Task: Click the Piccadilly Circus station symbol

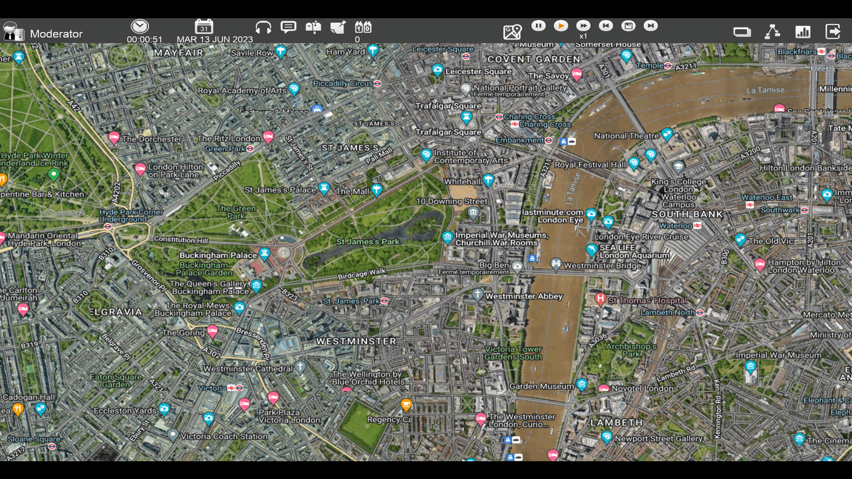Action: click(377, 83)
